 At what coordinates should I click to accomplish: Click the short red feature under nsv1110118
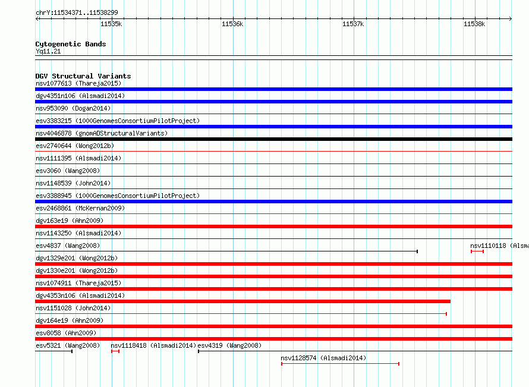point(477,251)
